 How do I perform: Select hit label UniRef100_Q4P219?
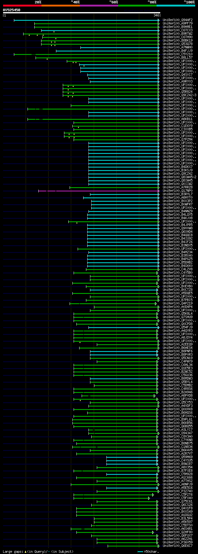click(x=178, y=304)
